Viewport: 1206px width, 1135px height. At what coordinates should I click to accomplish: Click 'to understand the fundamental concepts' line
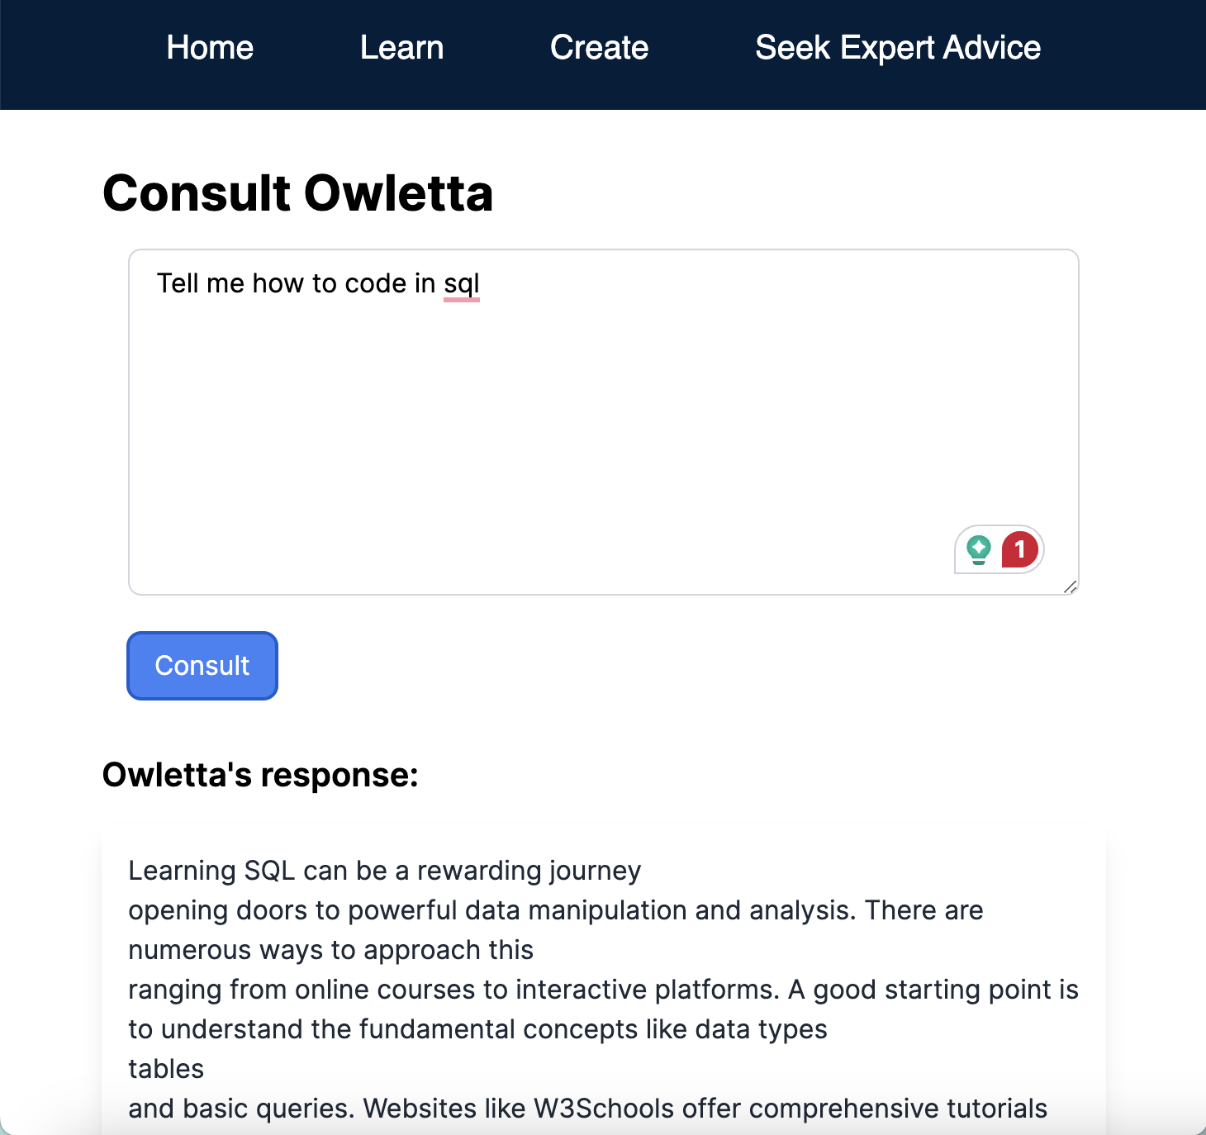[478, 1029]
